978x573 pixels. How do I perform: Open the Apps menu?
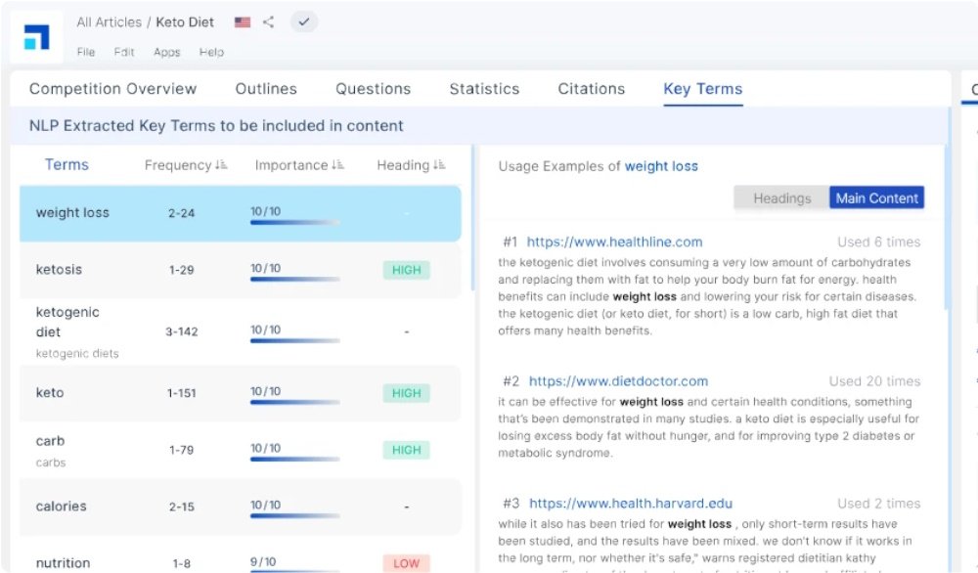166,53
